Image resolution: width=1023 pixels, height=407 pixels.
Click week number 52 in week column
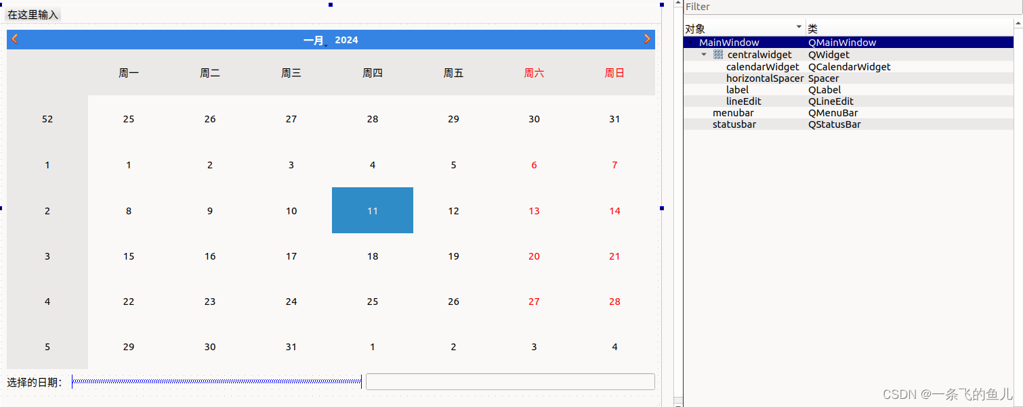point(47,119)
